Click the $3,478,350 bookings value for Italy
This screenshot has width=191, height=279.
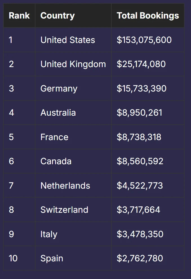(140, 234)
